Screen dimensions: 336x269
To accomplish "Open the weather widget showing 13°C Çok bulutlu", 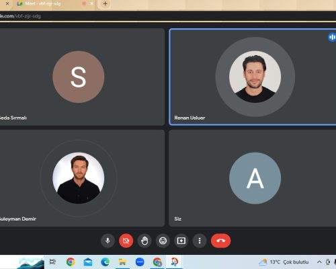I will 284,262.
